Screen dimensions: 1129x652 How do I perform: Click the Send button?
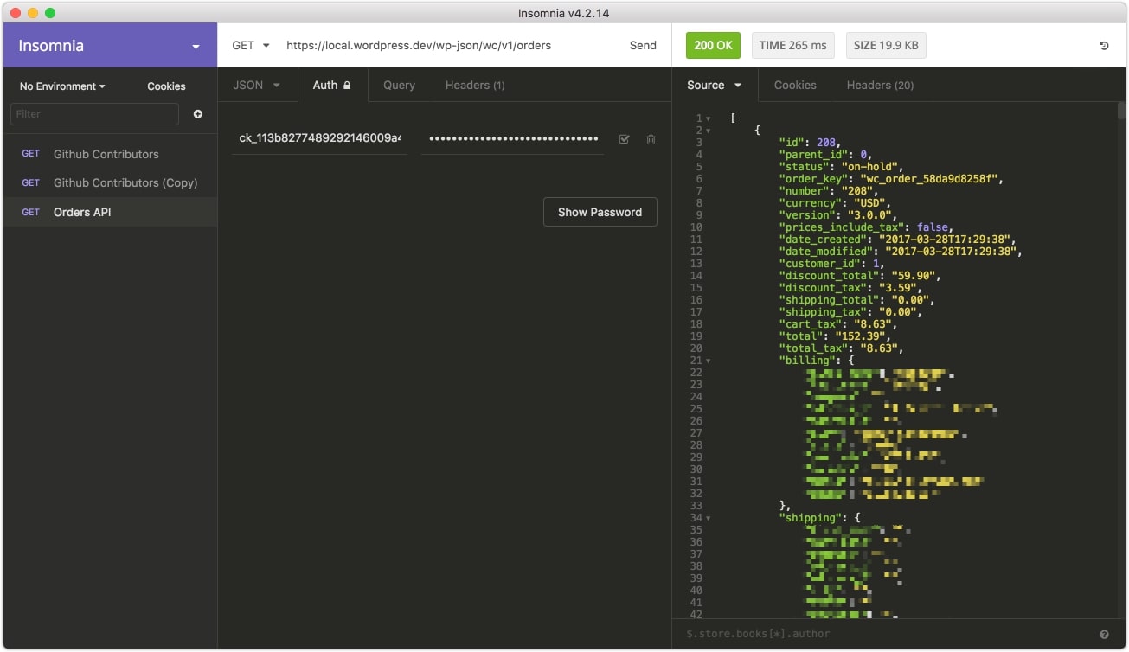pos(643,45)
